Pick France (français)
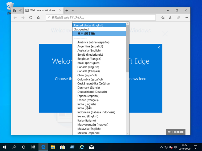This screenshot has height=151, width=202. tap(99, 100)
